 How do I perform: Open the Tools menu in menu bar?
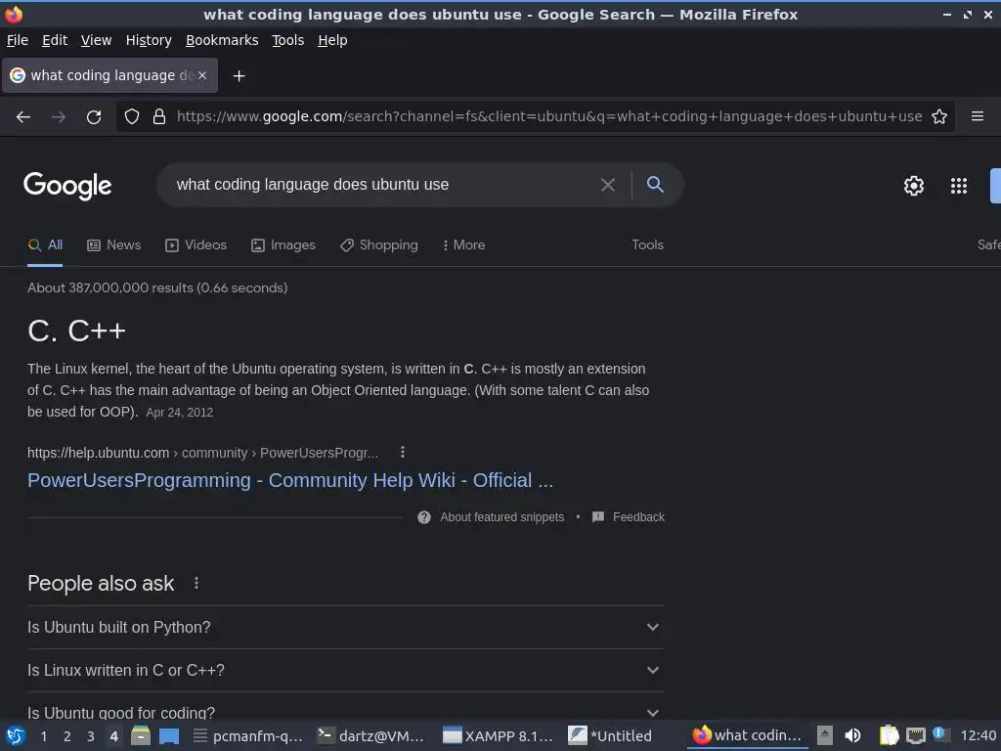[x=288, y=40]
